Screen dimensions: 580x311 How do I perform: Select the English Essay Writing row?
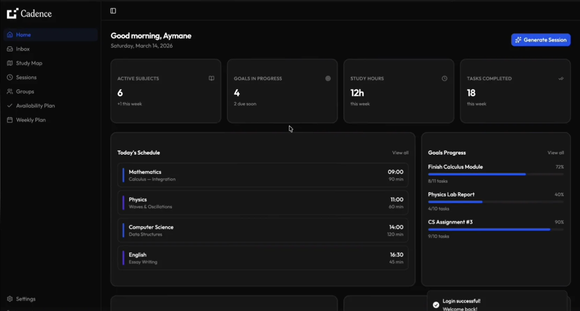(263, 258)
